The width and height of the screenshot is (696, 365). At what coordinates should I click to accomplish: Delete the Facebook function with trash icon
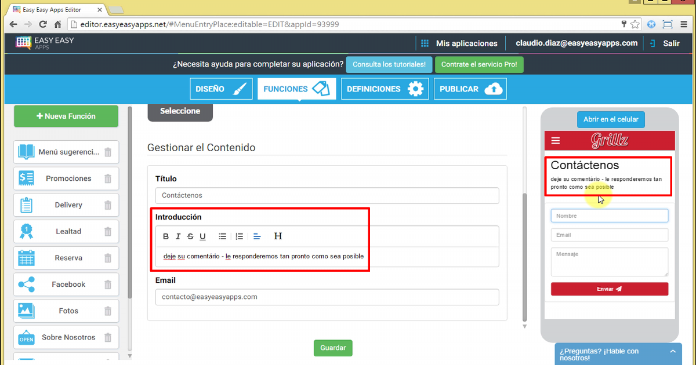pos(108,284)
